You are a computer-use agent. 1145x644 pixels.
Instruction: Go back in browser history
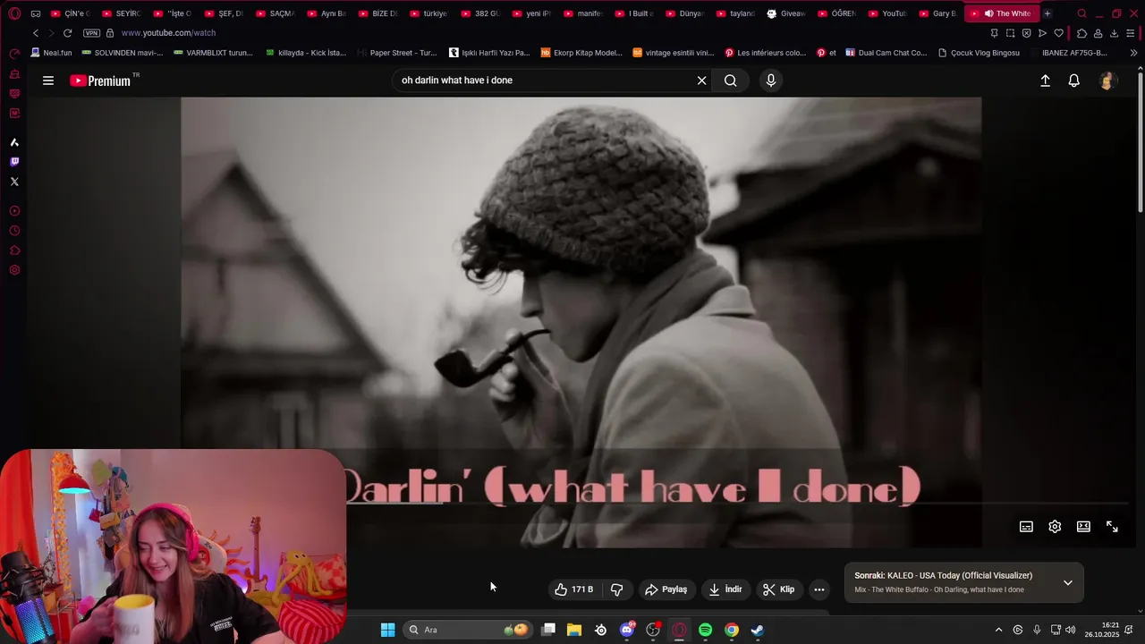click(x=36, y=33)
